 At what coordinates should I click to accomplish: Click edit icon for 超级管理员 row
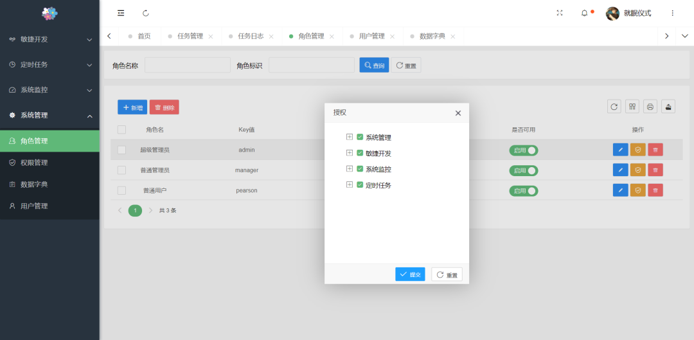point(621,150)
